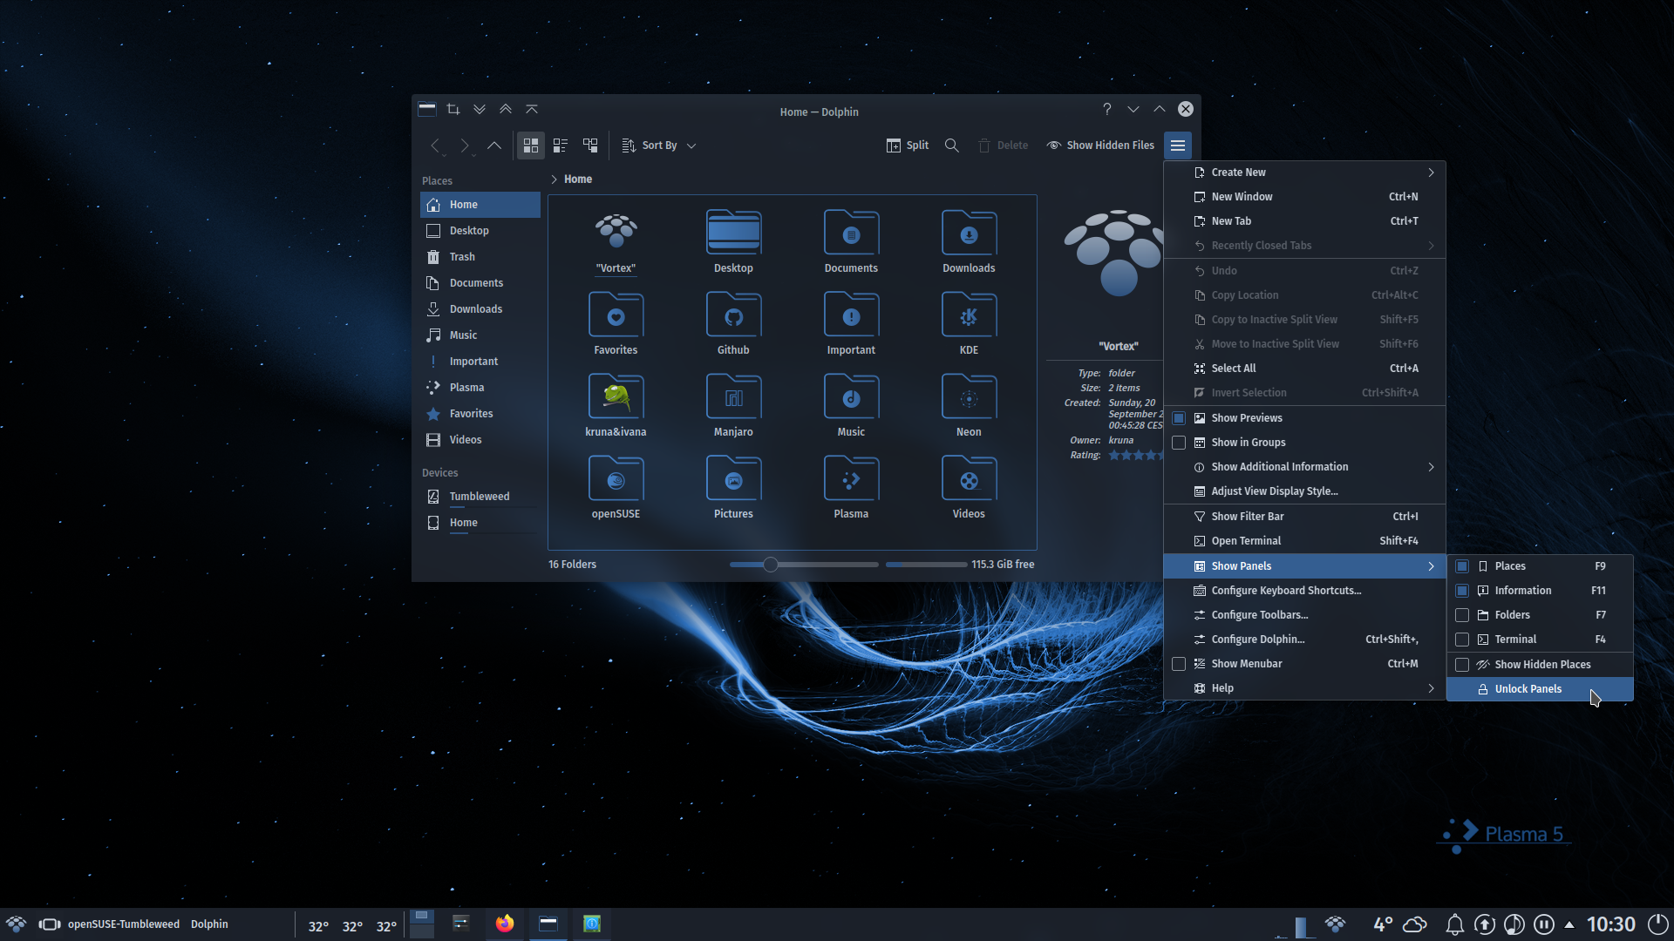Select the Manjaro folder icon
The image size is (1674, 941).
coord(733,396)
